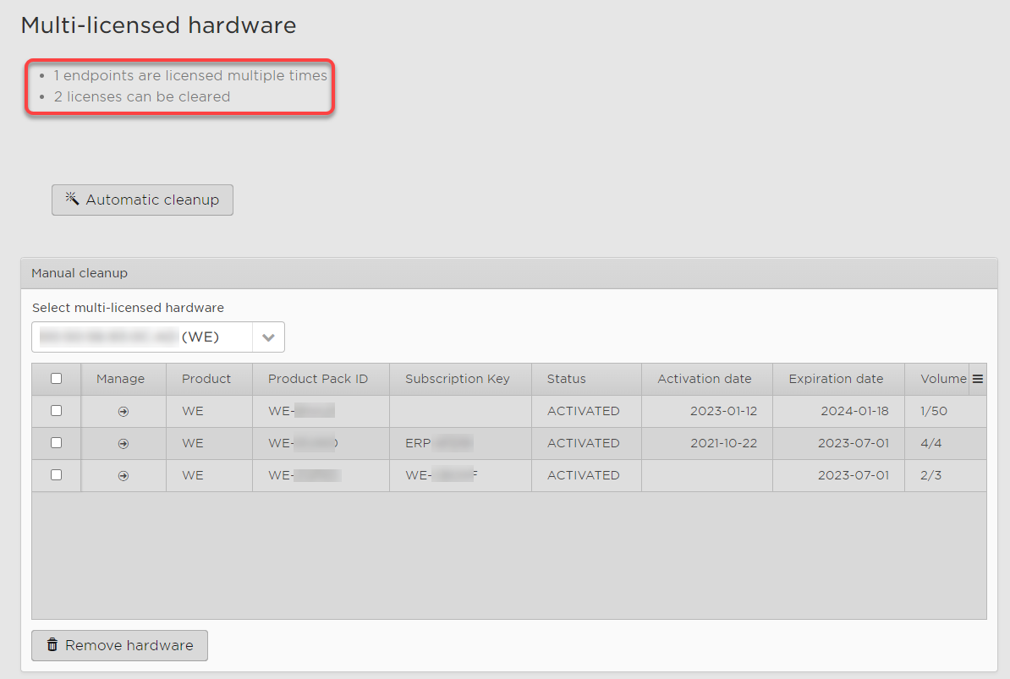The height and width of the screenshot is (679, 1010).
Task: Expand the multi-licensed hardware dropdown arrow
Action: (x=268, y=337)
